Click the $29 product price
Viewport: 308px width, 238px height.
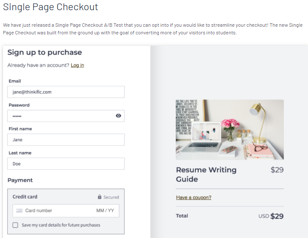[277, 170]
